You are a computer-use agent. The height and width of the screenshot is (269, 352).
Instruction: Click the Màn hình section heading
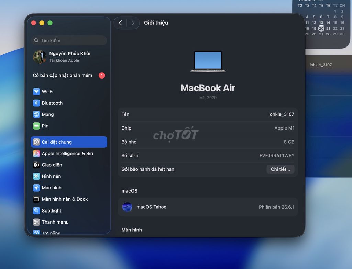point(132,230)
